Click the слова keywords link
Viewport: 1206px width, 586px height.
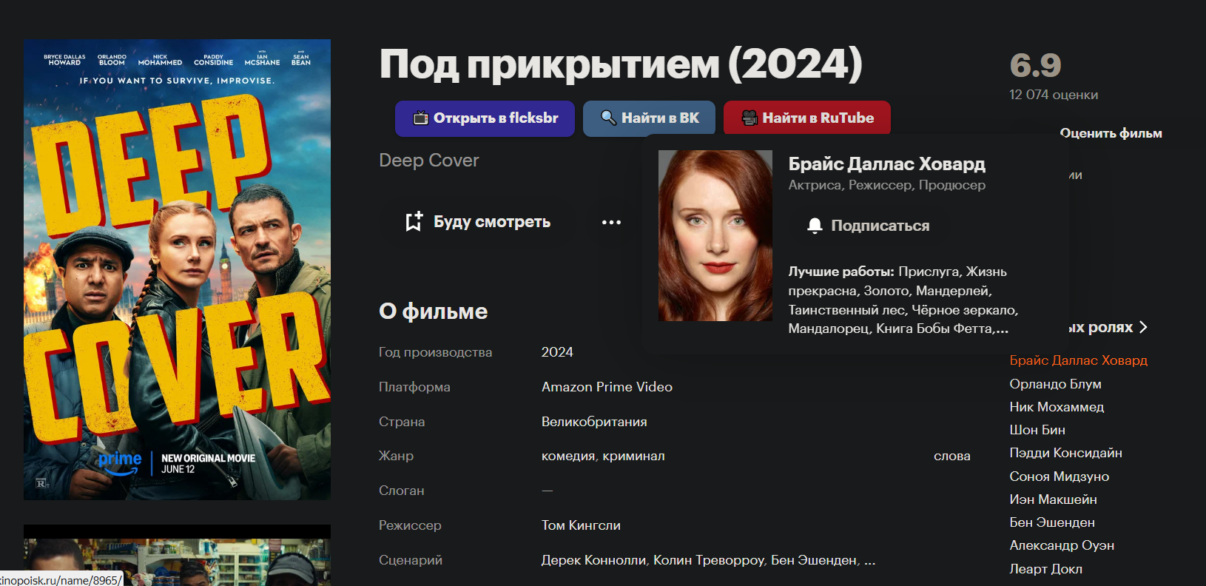click(951, 456)
